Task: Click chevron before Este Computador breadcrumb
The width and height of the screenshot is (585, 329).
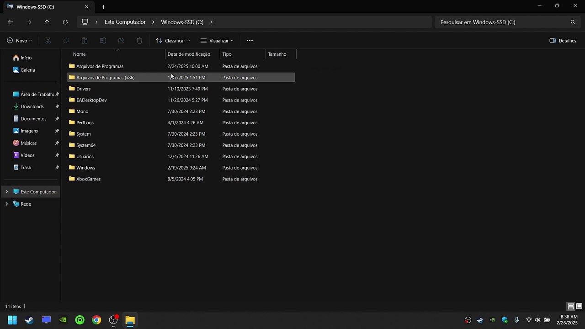Action: click(x=96, y=22)
